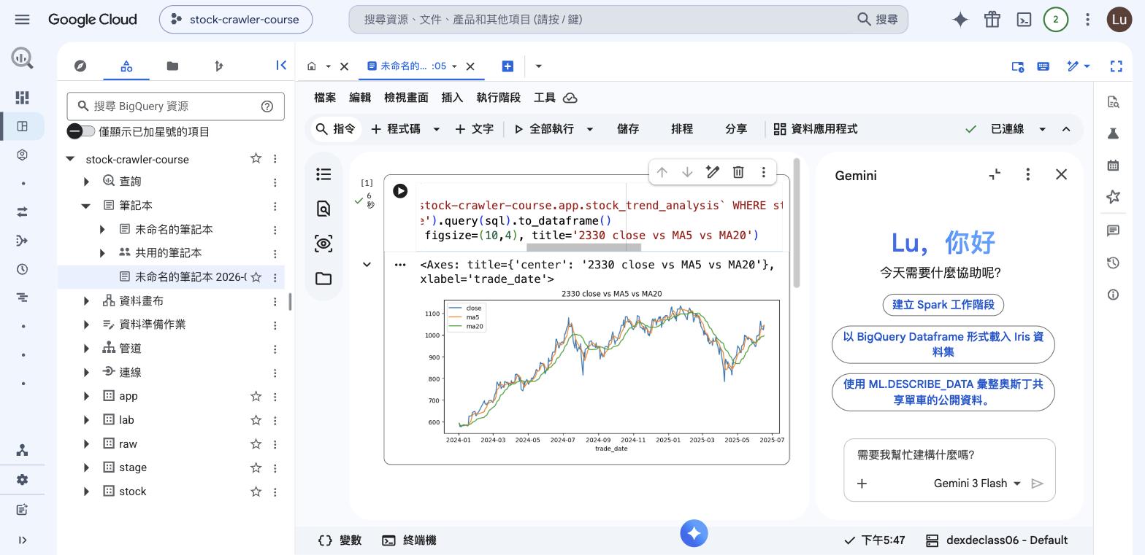
Task: Click the 搜尋 BigQuery 資源 search field
Action: click(175, 106)
